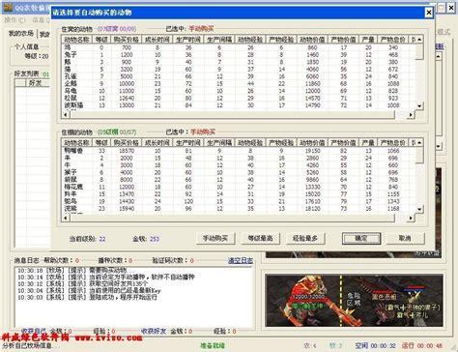Viewport: 458px width, 352px height.
Task: Select the 经验最多 button
Action: point(305,239)
